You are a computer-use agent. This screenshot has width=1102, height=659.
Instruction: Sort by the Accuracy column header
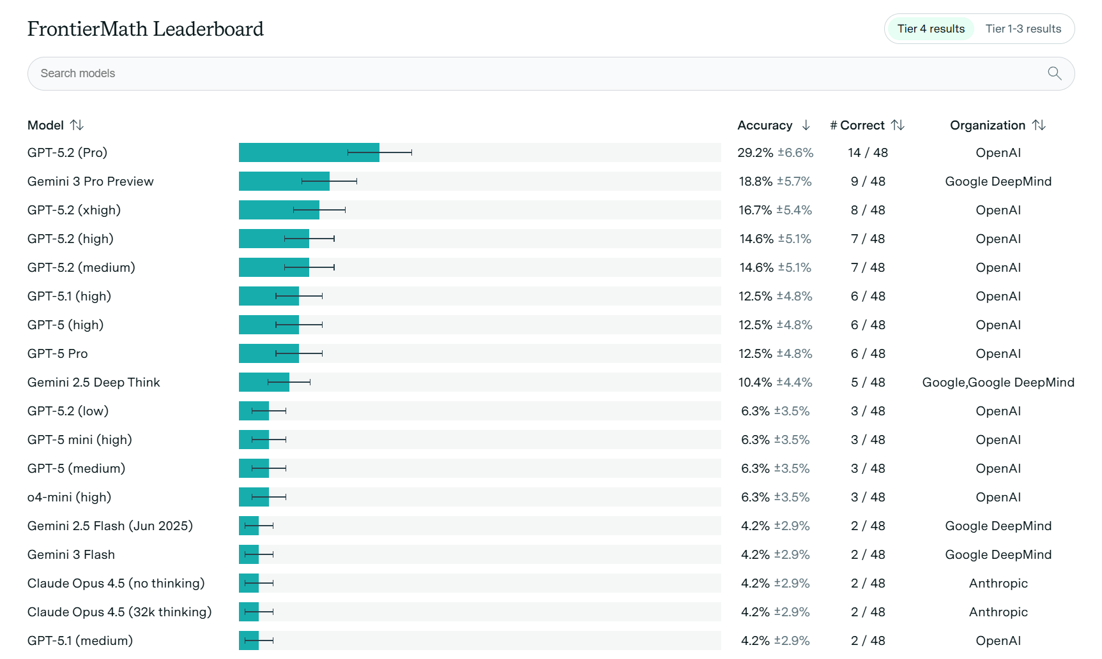pos(765,125)
